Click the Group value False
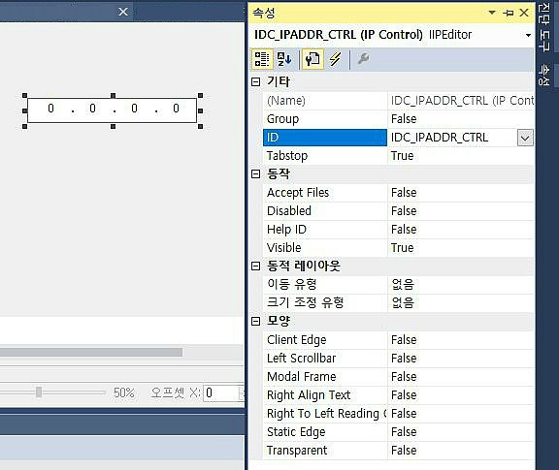The image size is (559, 470). click(461, 119)
